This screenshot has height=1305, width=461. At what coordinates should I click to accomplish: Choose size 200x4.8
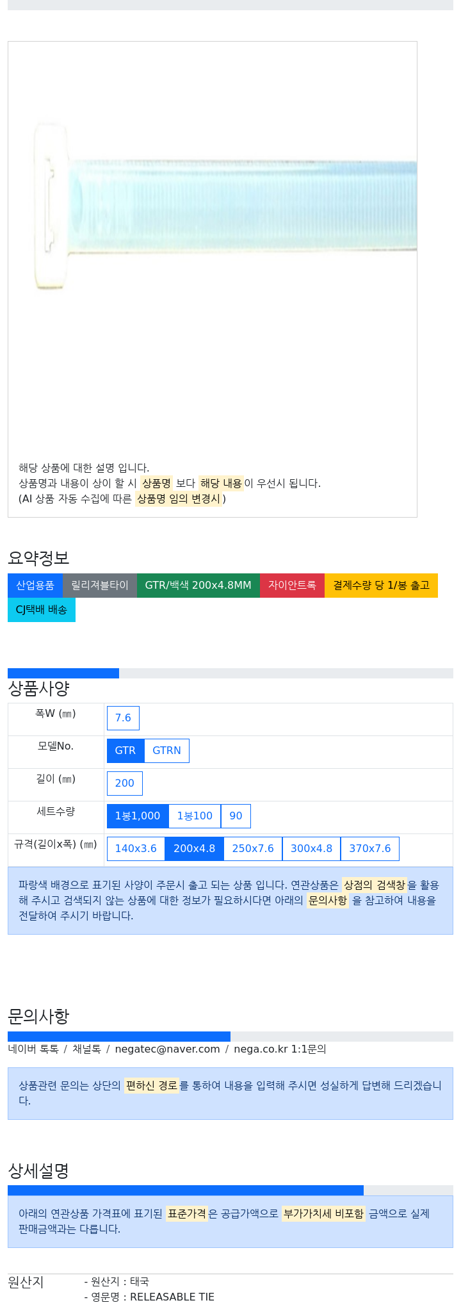[x=194, y=849]
